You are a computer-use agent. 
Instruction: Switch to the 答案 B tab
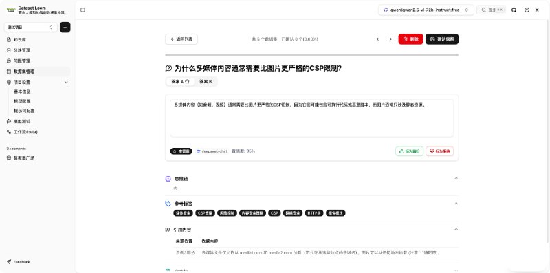click(x=206, y=81)
